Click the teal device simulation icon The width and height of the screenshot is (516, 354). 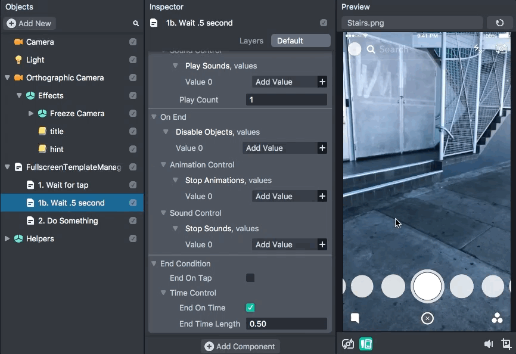point(366,344)
